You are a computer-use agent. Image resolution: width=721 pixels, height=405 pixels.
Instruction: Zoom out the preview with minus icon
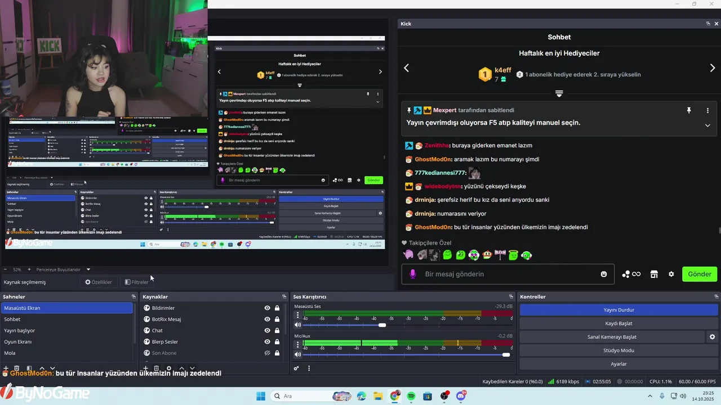point(5,269)
